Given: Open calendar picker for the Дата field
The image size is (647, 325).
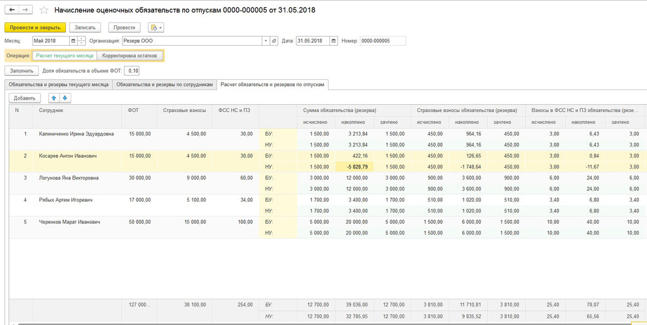Looking at the screenshot, I should [x=334, y=41].
